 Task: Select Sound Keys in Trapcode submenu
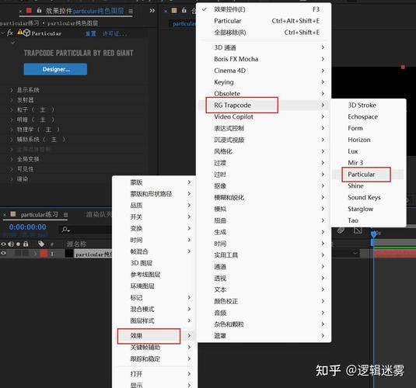click(x=369, y=198)
